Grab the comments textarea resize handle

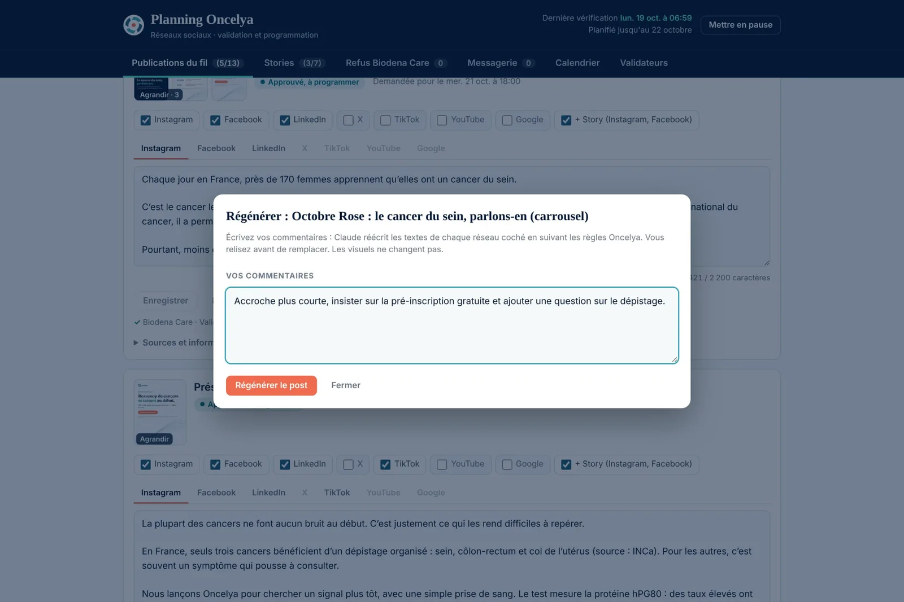click(674, 359)
